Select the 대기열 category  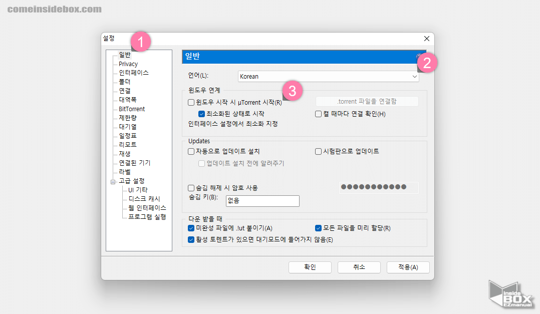click(x=127, y=127)
